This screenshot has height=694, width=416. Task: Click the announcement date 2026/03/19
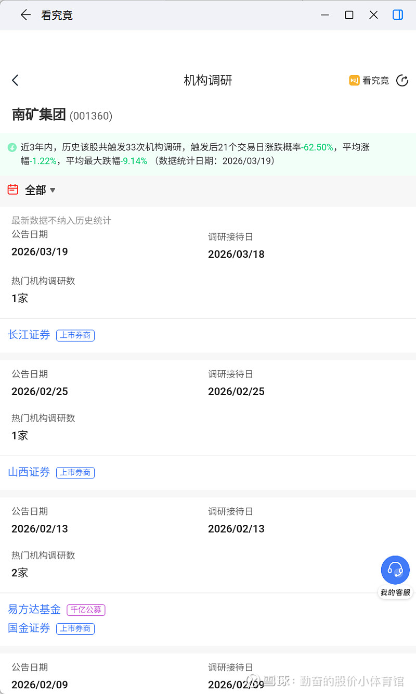pyautogui.click(x=40, y=251)
